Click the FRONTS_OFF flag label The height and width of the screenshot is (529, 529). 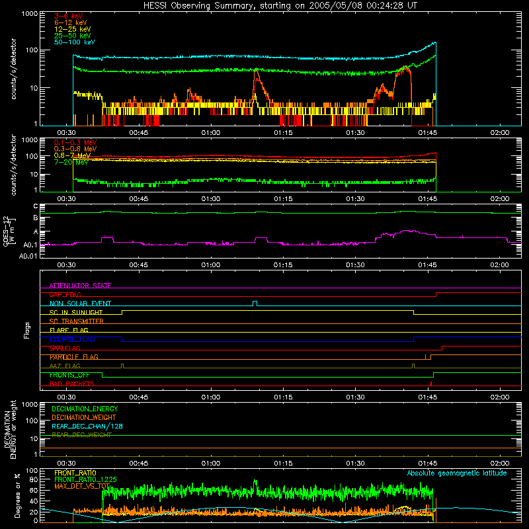click(69, 375)
